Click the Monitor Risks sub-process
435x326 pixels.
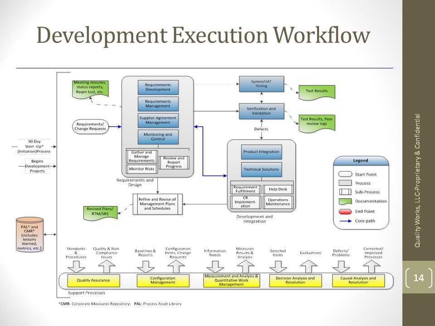(x=142, y=169)
